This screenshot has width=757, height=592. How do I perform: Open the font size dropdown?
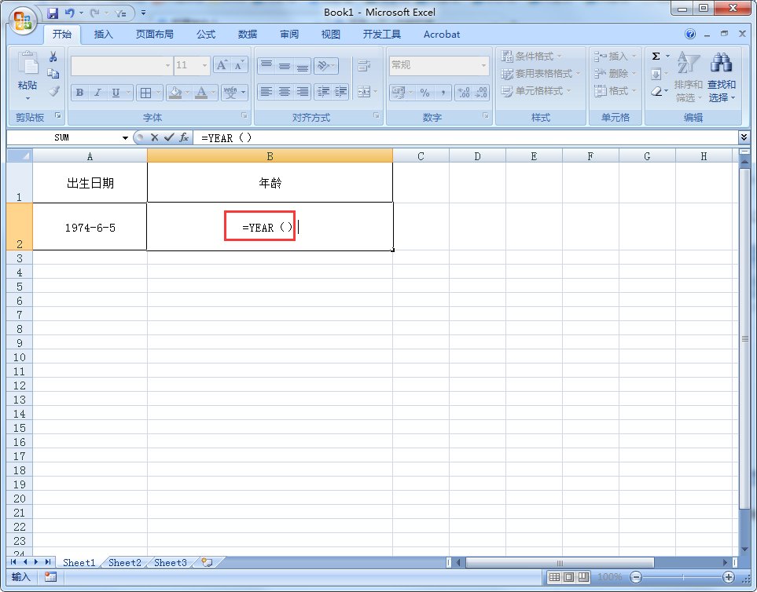coord(205,66)
